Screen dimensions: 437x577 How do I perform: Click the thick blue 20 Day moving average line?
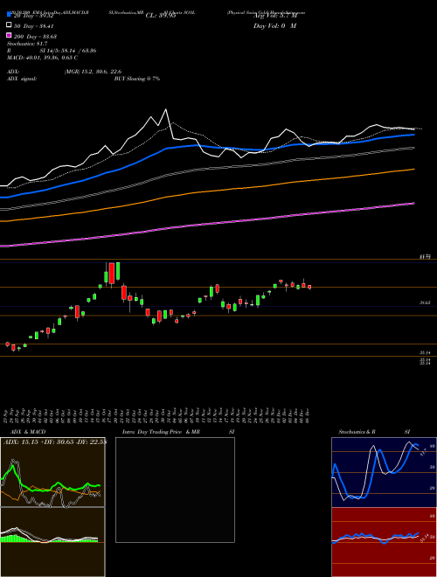(206, 146)
